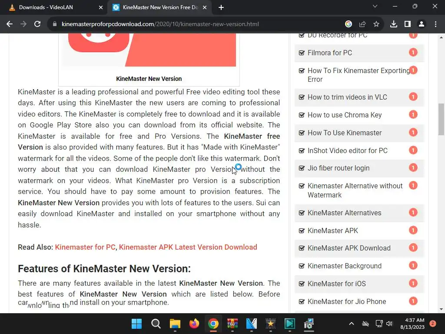Open Jio fiber router login category
Screen dimensions: 445x334
point(339,168)
